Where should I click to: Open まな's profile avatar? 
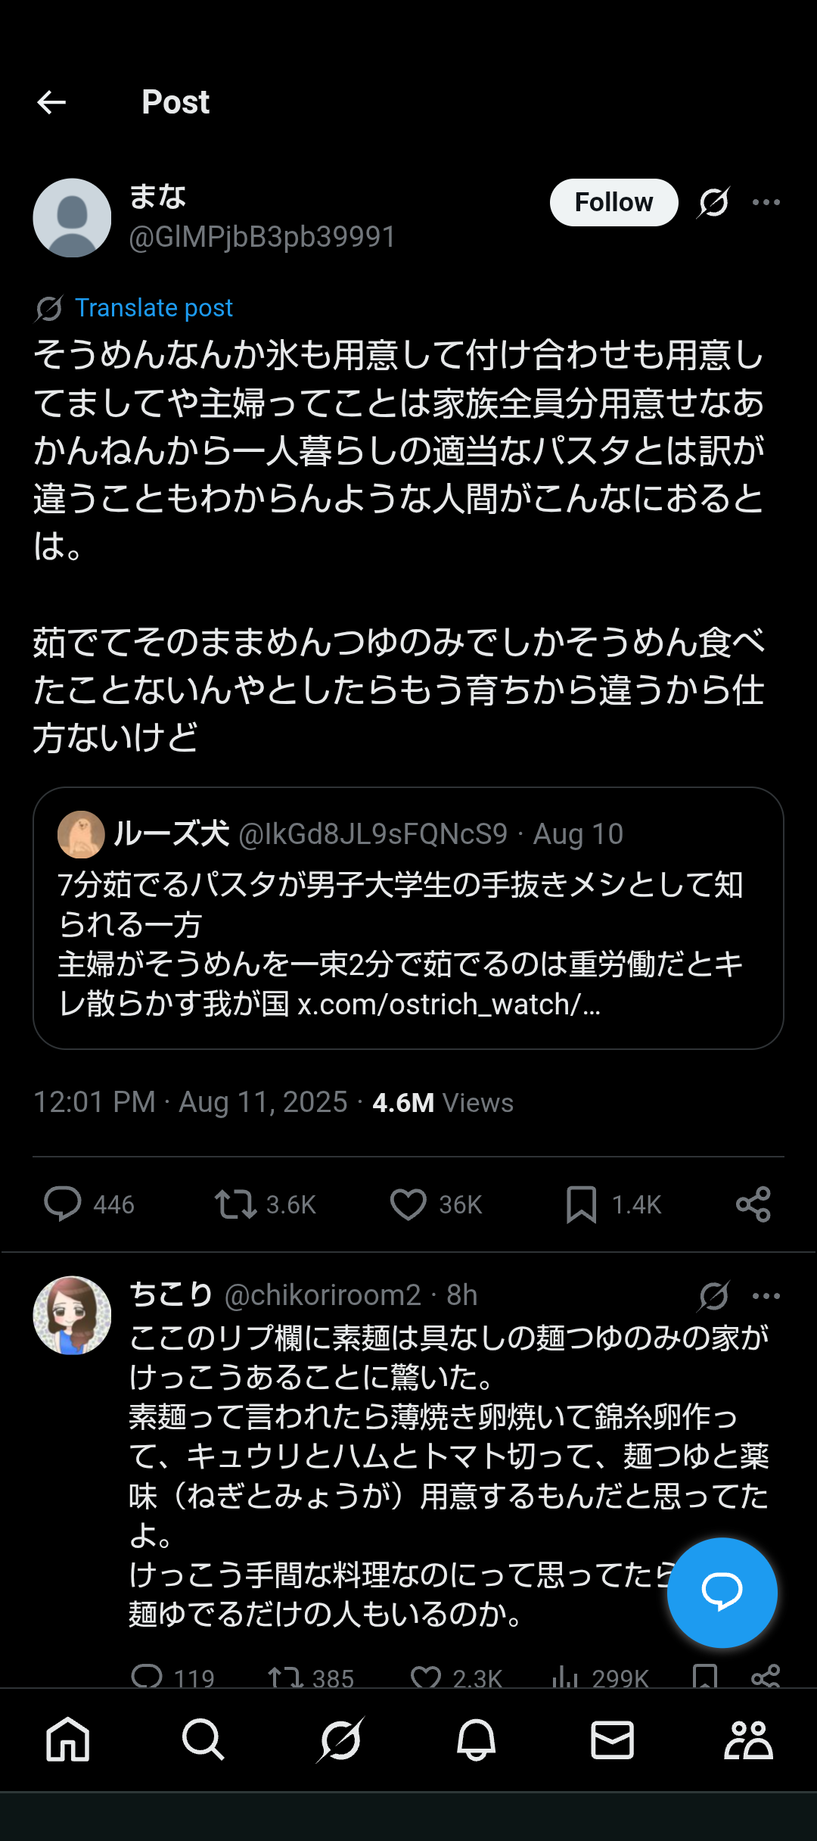pyautogui.click(x=72, y=218)
